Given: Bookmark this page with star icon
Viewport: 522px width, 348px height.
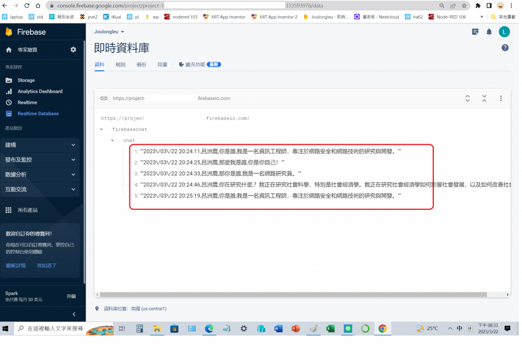Looking at the screenshot, I should (x=464, y=6).
